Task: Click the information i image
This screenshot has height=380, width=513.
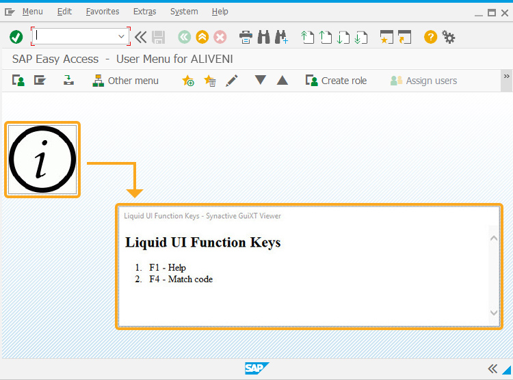Action: click(42, 160)
